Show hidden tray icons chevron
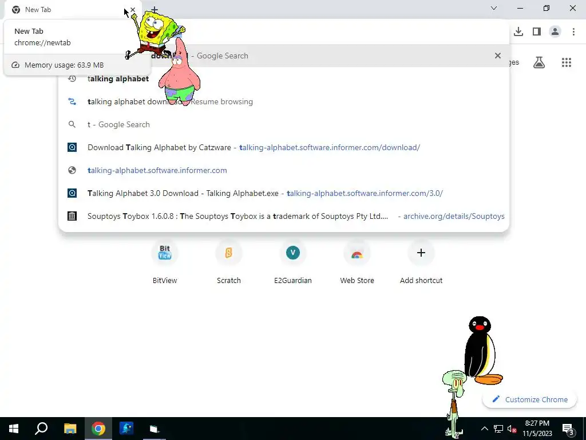Viewport: 586px width, 440px height. click(484, 429)
